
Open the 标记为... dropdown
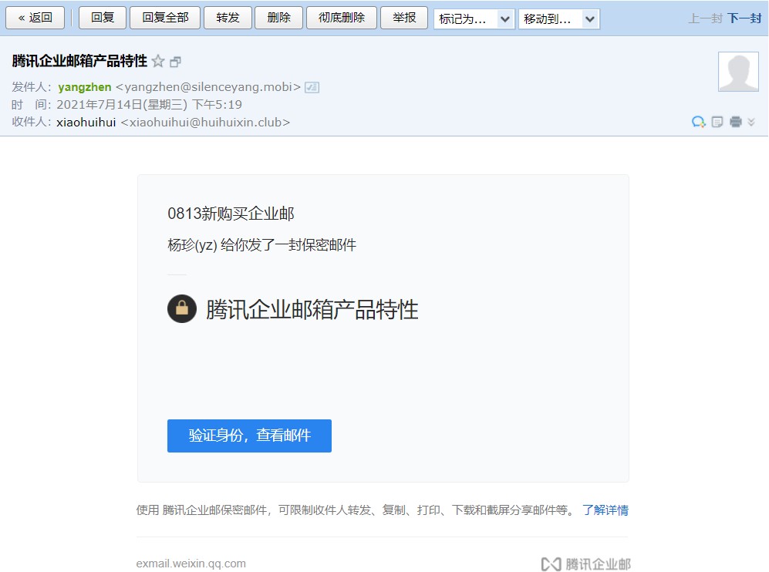pyautogui.click(x=474, y=19)
